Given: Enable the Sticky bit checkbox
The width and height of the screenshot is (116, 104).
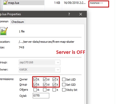Looking at the screenshot, I should click(x=64, y=90).
